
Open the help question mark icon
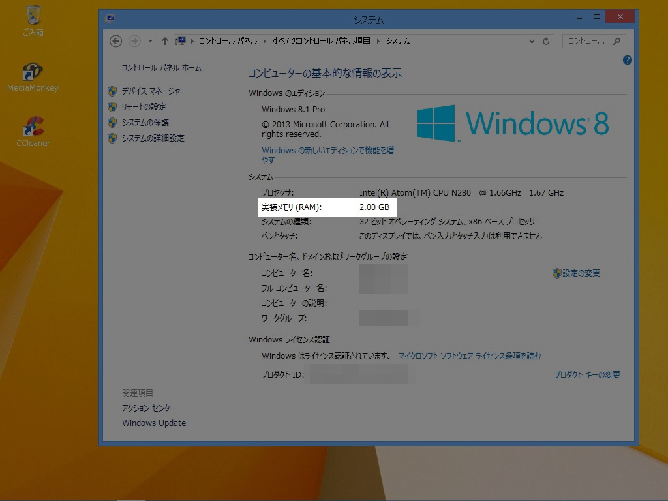click(x=627, y=60)
